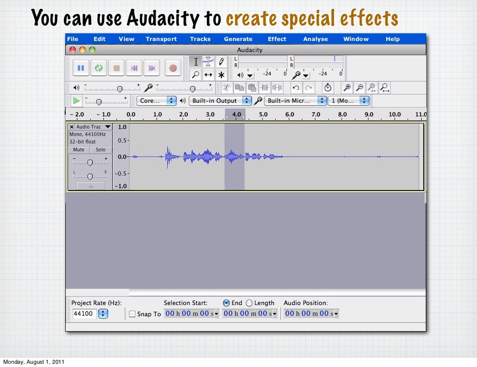The image size is (477, 367).
Task: Select the magnifier Zoom tool
Action: 196,75
